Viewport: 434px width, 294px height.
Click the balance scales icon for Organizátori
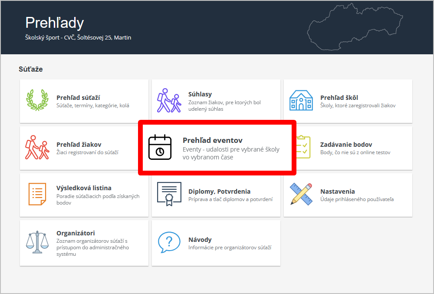coord(37,243)
